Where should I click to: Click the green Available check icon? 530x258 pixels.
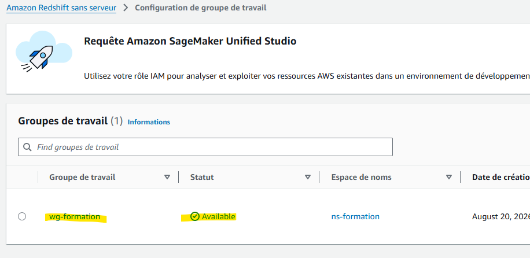[194, 216]
